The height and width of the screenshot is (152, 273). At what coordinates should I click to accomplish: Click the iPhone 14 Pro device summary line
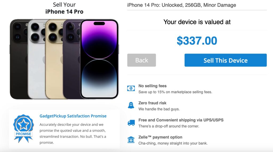click(182, 5)
